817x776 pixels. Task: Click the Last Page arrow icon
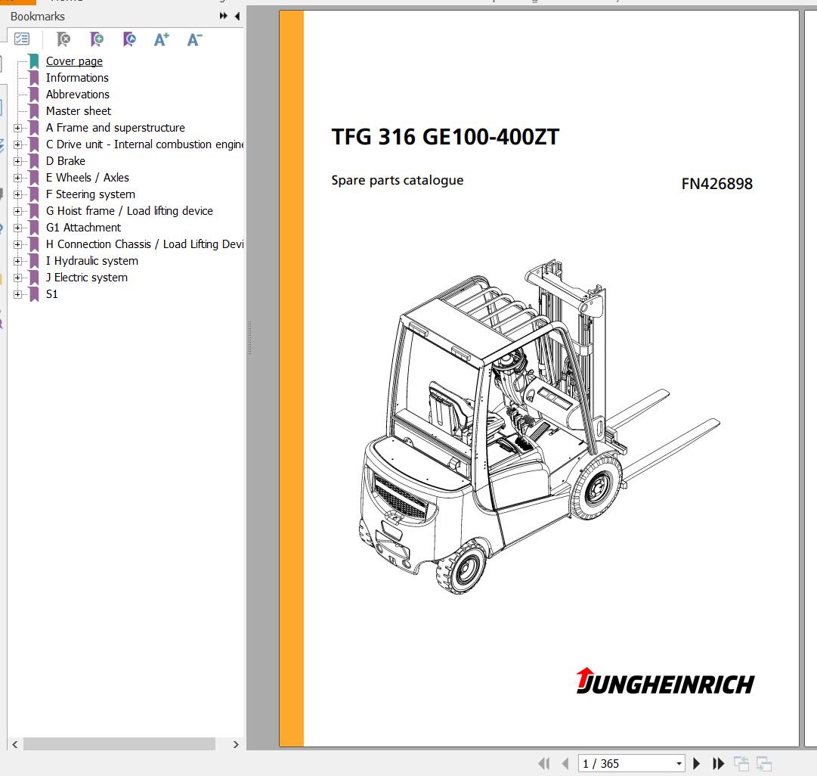point(718,763)
